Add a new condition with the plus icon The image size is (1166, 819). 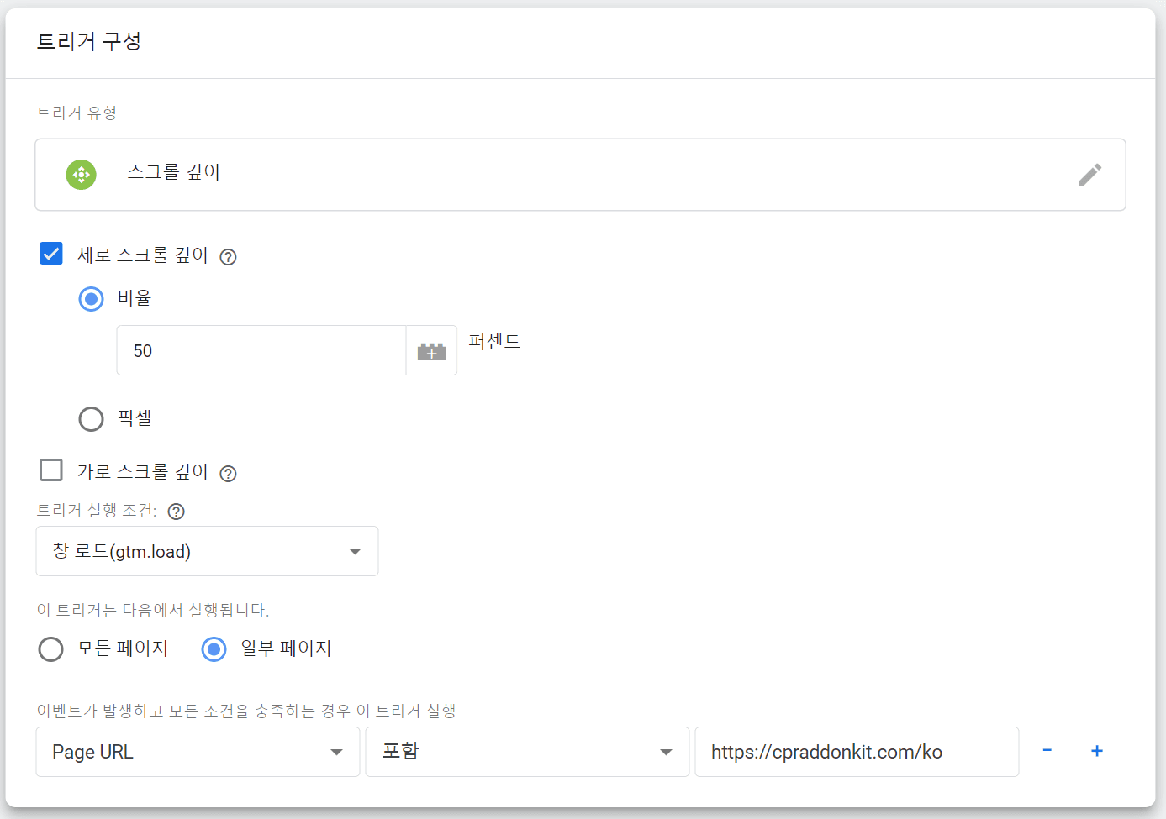[x=1096, y=751]
